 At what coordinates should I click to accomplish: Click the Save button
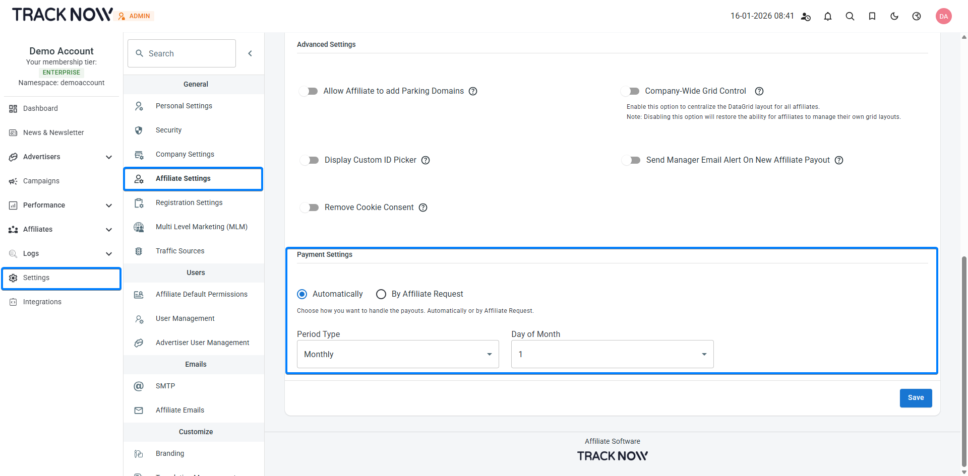coord(916,398)
